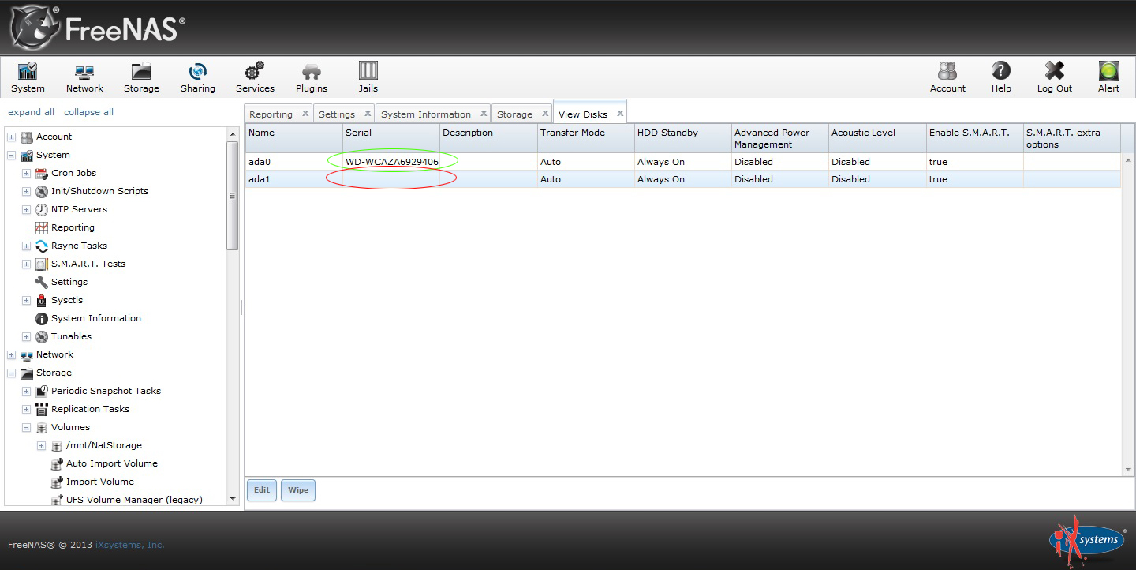Screen dimensions: 1136x570
Task: Open the System toolbar icon
Action: pyautogui.click(x=28, y=77)
